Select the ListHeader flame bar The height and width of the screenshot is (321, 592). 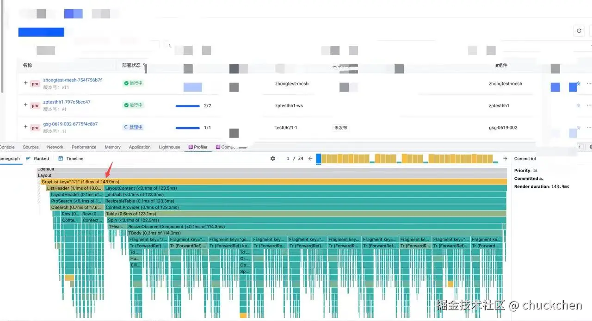[74, 188]
